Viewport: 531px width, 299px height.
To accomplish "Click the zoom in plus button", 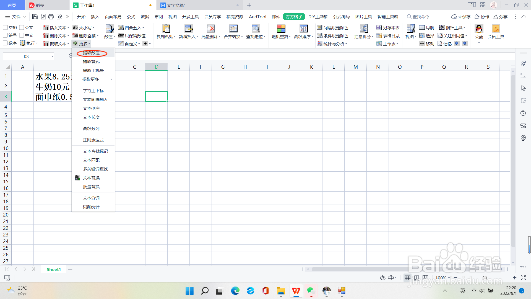I will pos(514,278).
